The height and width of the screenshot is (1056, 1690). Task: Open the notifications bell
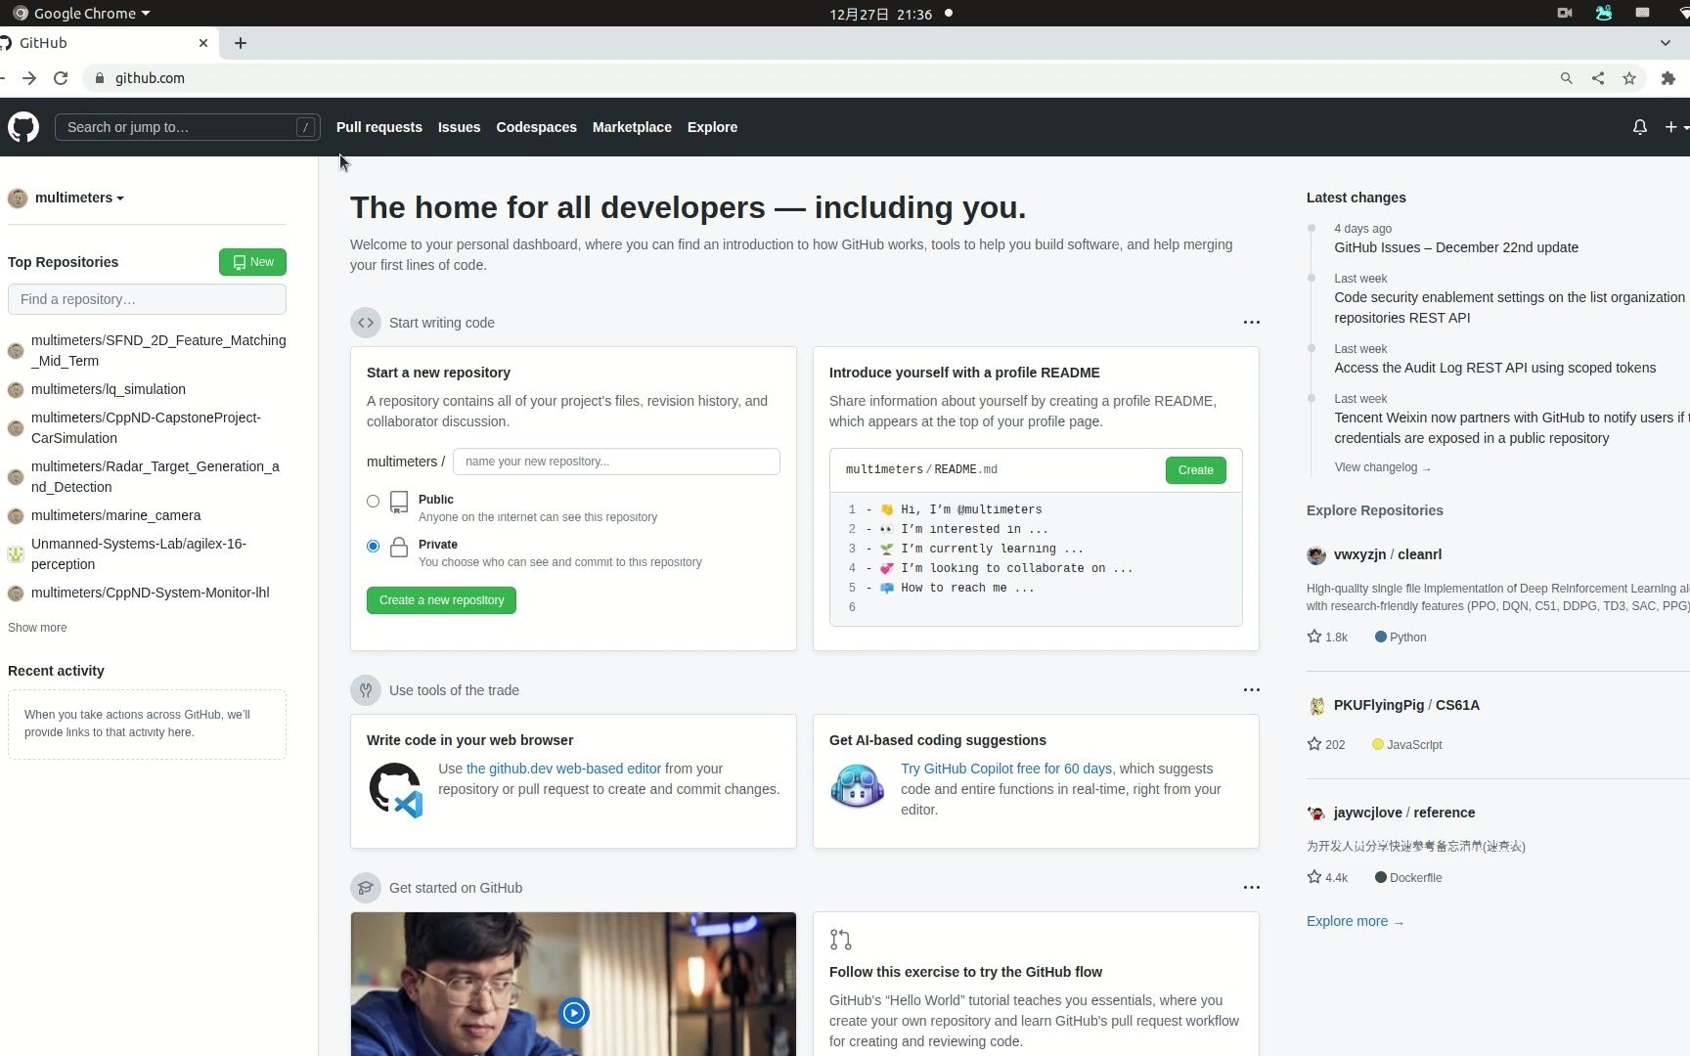[1640, 127]
